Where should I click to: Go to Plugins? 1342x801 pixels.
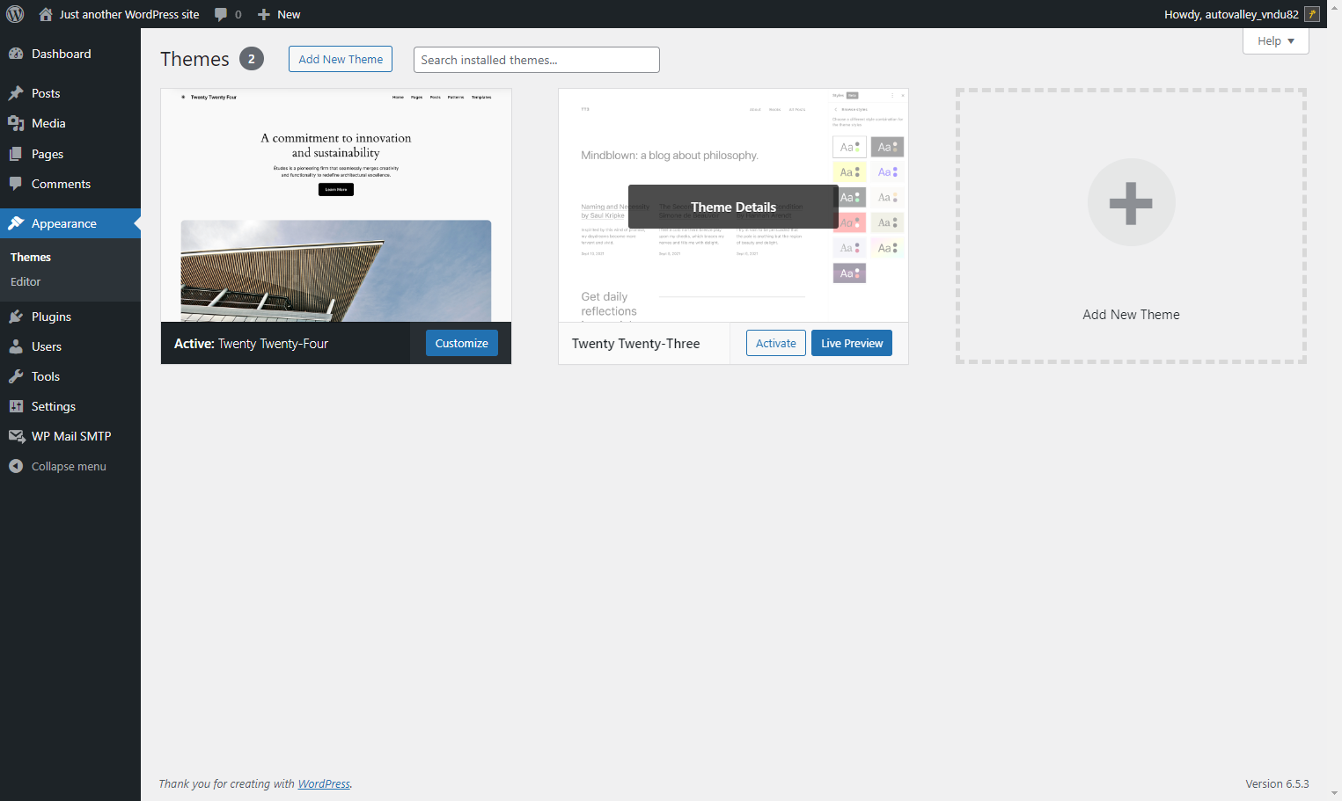coord(70,317)
